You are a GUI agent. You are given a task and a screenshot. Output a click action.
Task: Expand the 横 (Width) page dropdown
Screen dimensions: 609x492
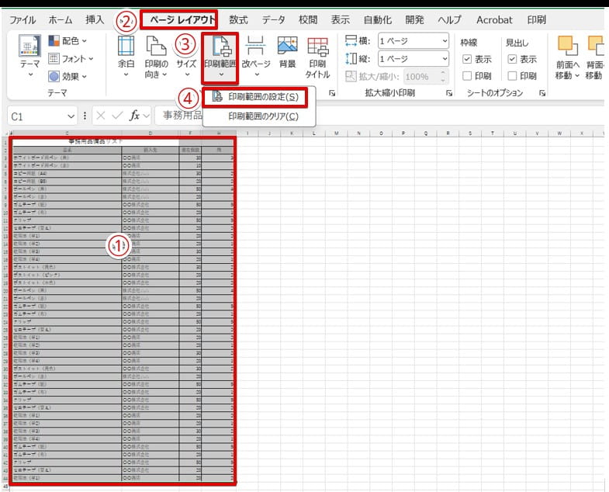[412, 41]
